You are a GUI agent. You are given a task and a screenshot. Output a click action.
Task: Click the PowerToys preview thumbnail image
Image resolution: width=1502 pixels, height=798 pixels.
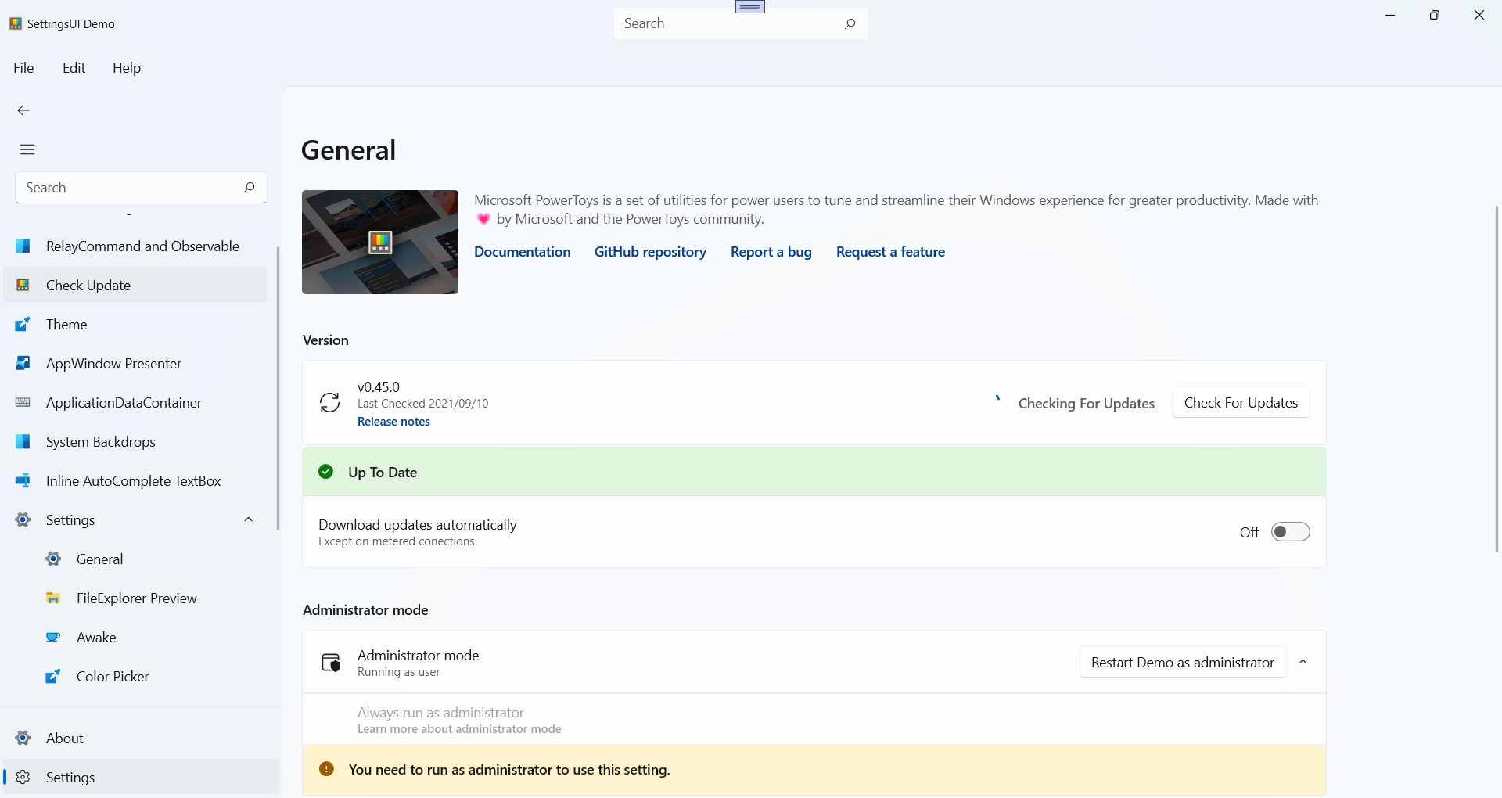pyautogui.click(x=380, y=243)
